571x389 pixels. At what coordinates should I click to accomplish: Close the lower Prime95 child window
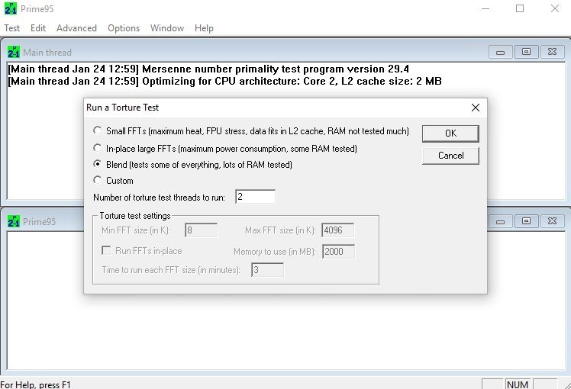[x=552, y=221]
